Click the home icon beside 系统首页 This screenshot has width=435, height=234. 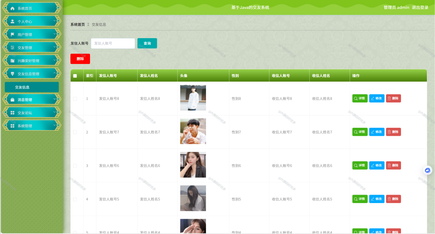click(x=12, y=8)
